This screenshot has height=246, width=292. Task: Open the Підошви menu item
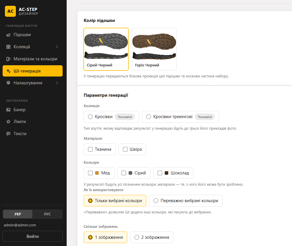[33, 35]
